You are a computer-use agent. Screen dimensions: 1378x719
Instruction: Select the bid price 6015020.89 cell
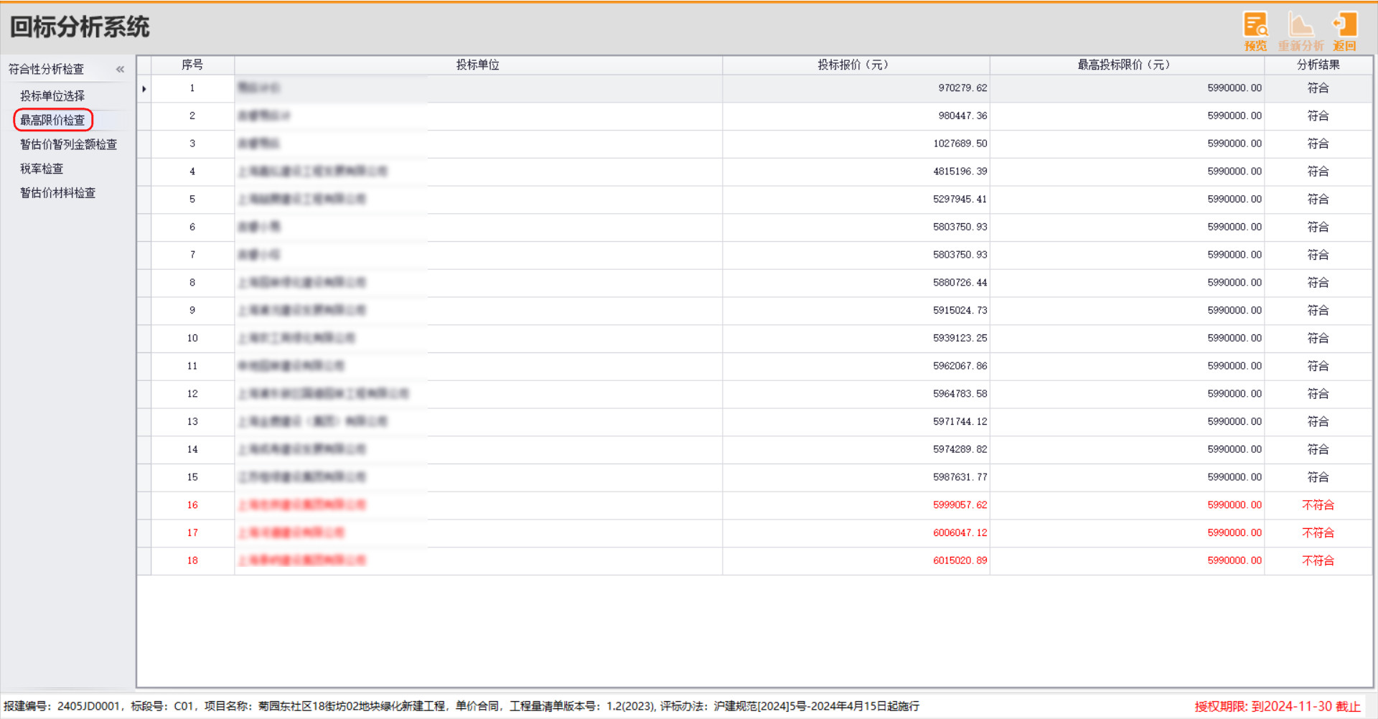960,560
